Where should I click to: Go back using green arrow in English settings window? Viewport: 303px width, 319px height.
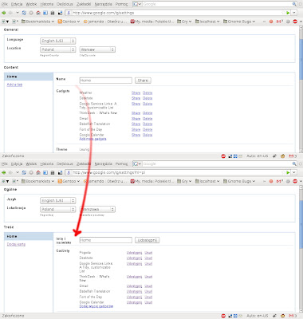coord(4,13)
